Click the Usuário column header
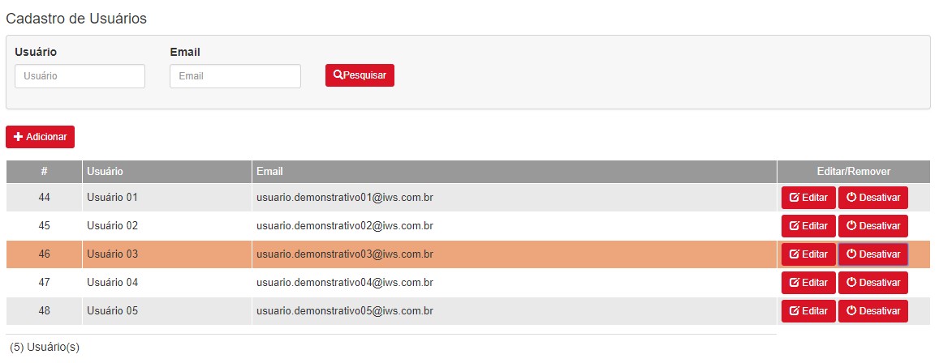The height and width of the screenshot is (363, 939). [166, 172]
